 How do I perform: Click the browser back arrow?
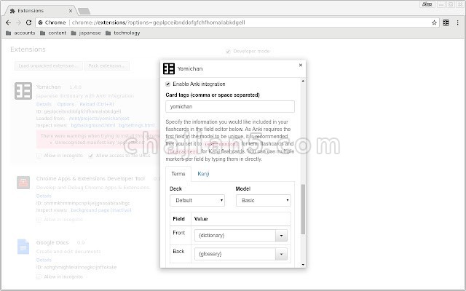(x=8, y=23)
